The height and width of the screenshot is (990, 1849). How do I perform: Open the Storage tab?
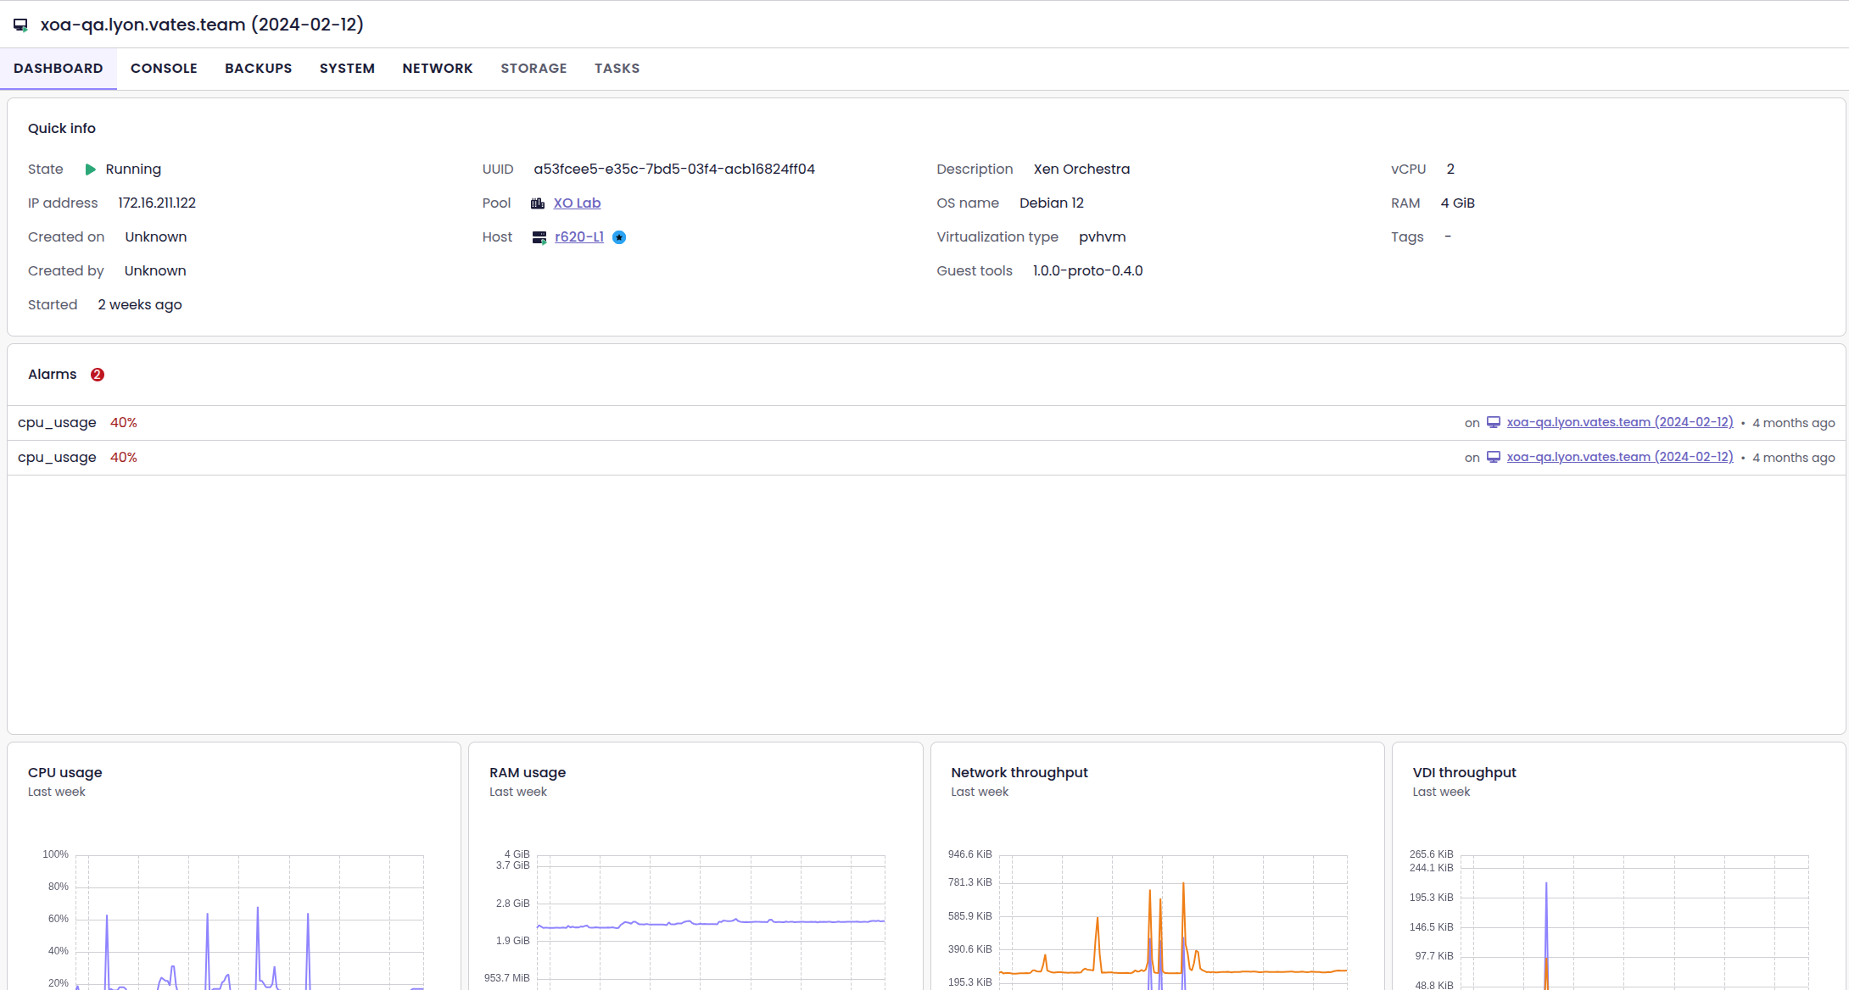(x=533, y=69)
